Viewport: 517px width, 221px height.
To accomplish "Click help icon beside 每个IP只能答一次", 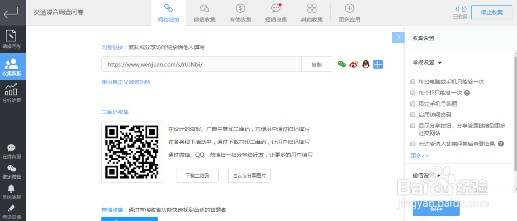I will [467, 93].
